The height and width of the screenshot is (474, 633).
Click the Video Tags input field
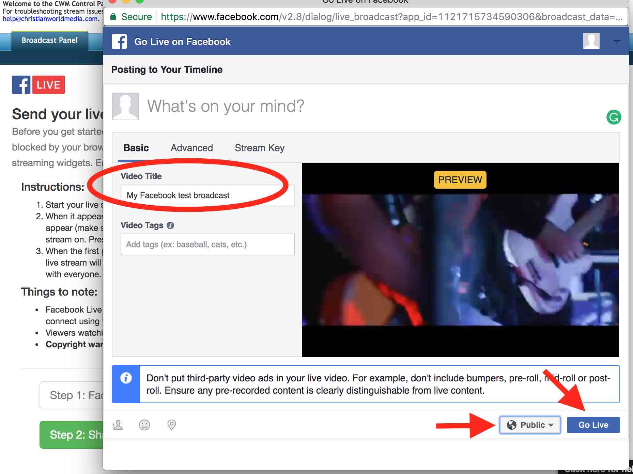[x=207, y=244]
